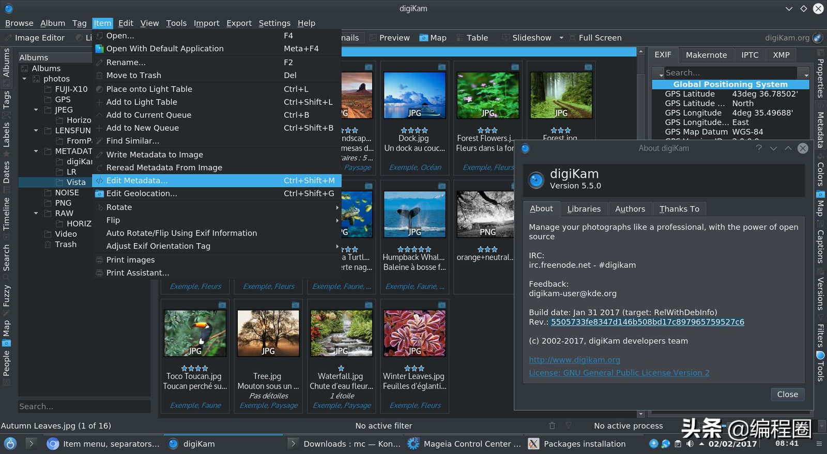The image size is (827, 454).
Task: Open the Settings menu in the menu bar
Action: (274, 23)
